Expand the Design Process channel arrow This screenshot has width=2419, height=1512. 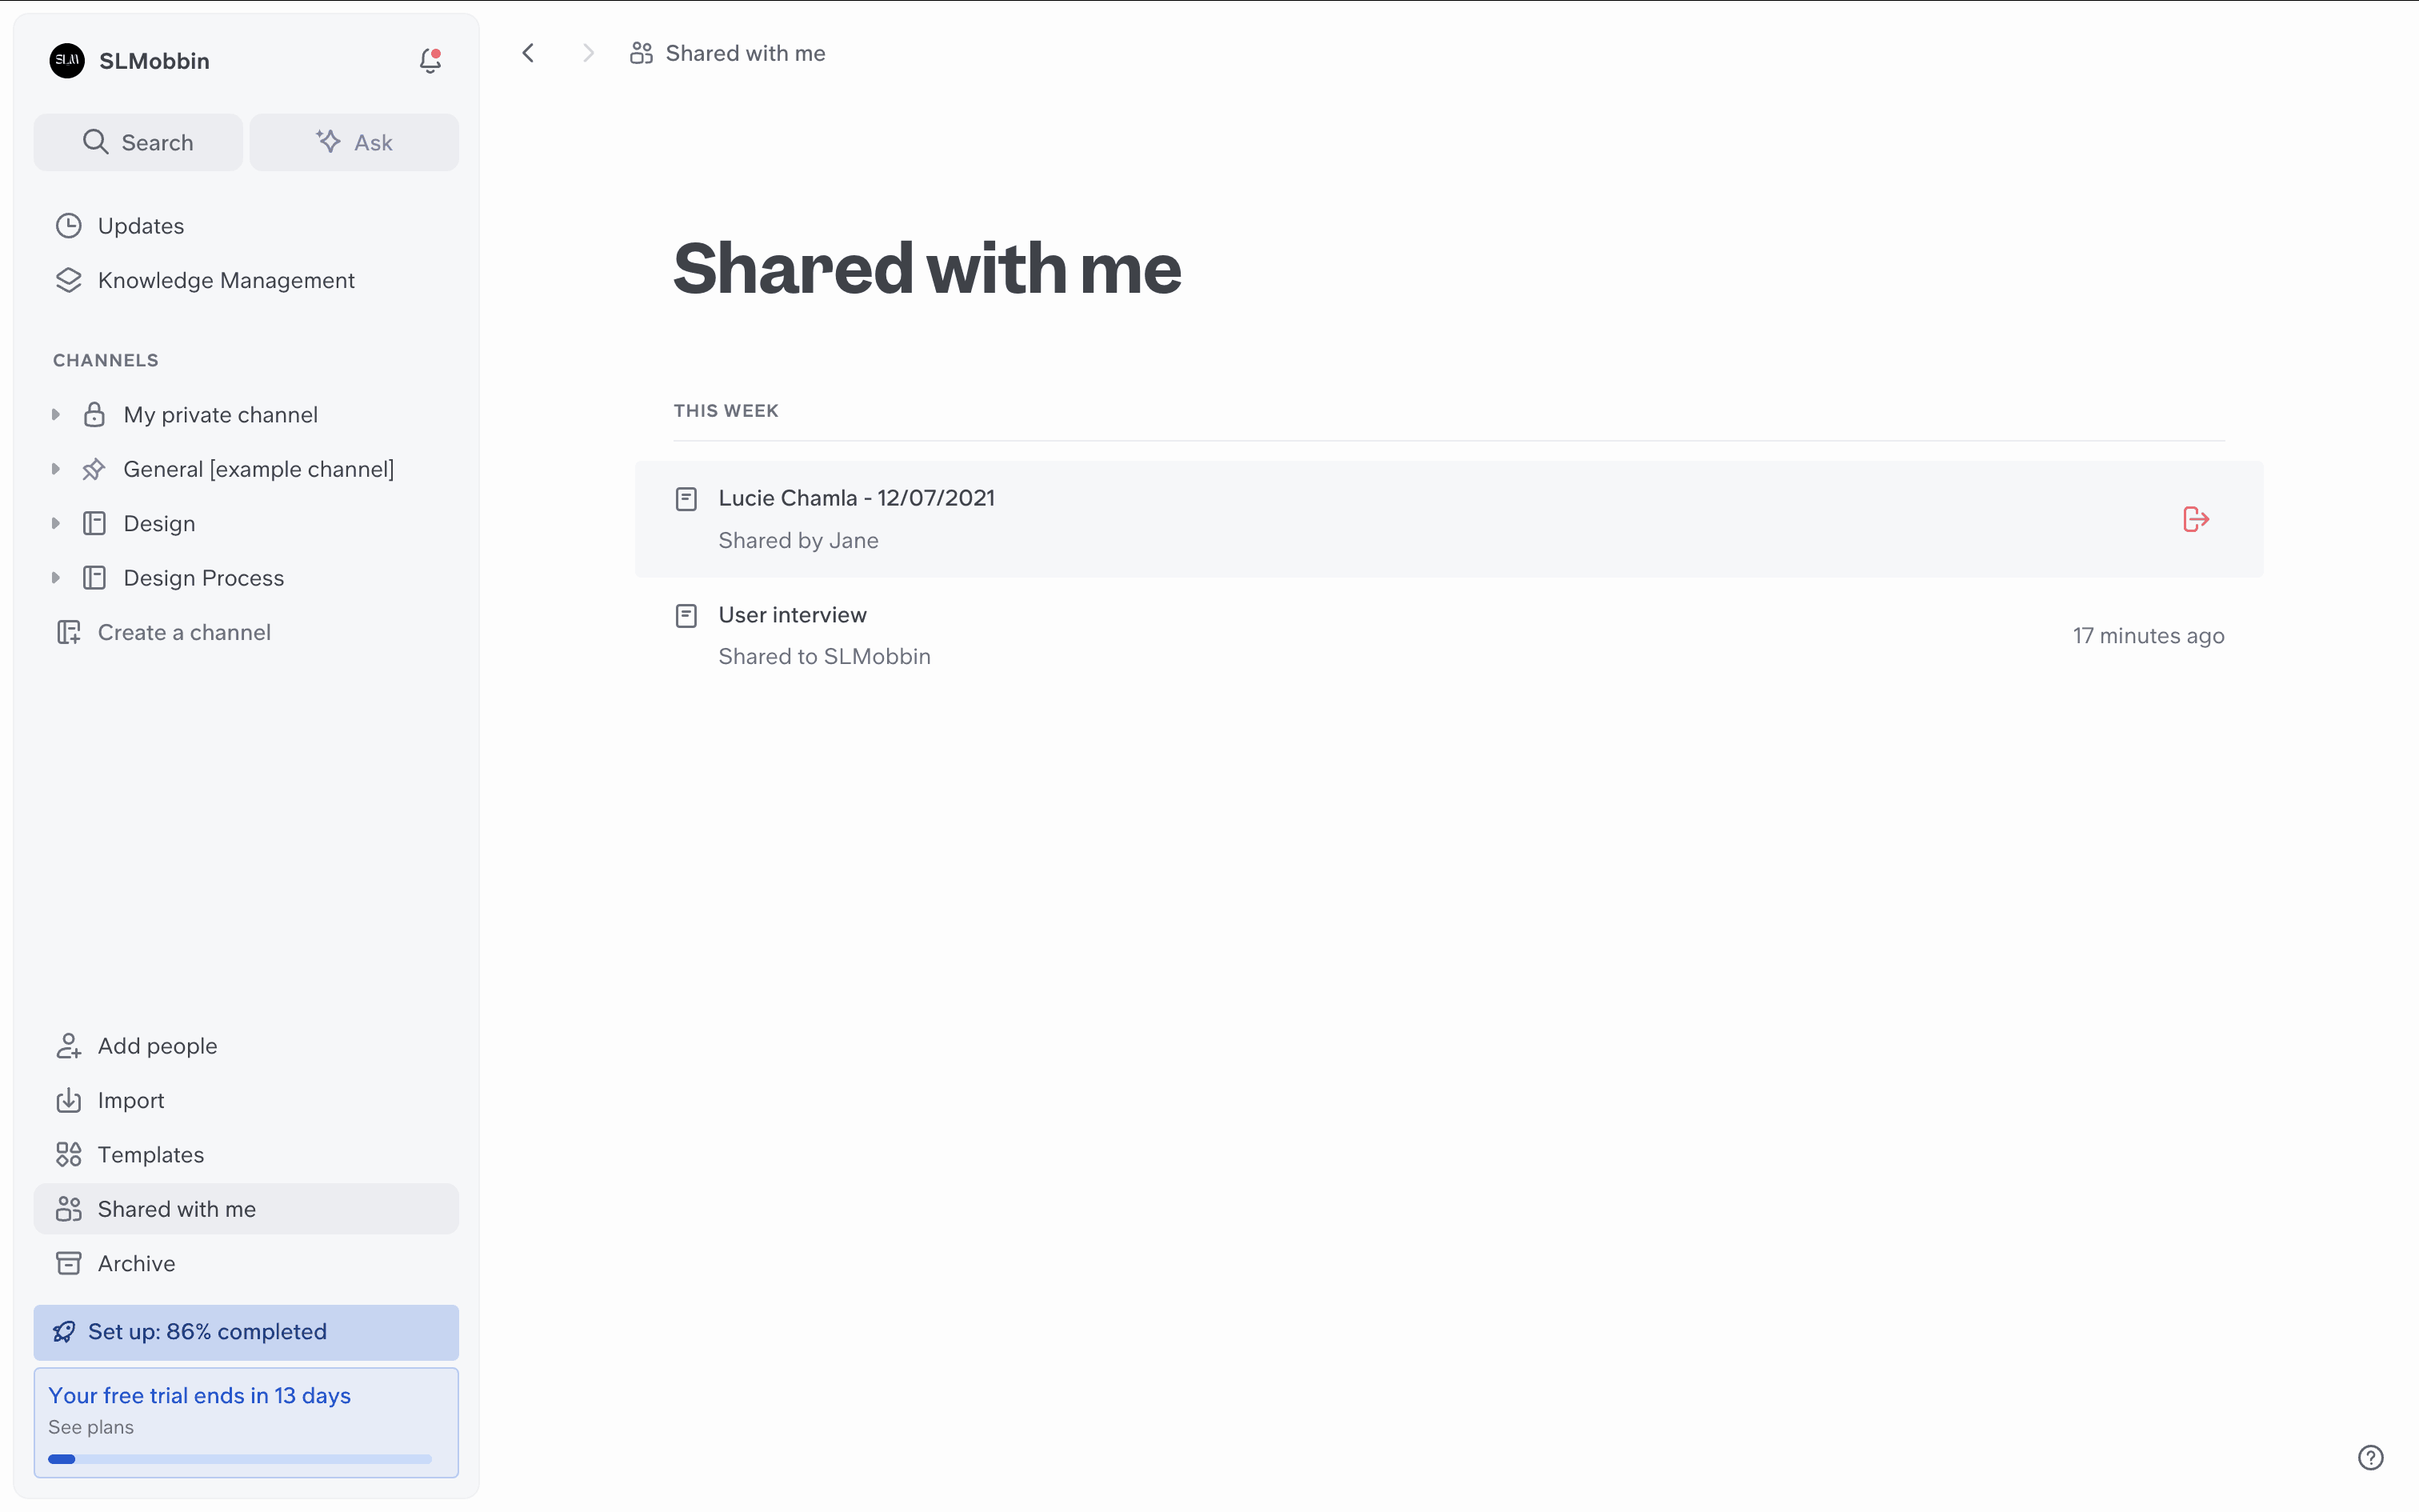[x=56, y=578]
